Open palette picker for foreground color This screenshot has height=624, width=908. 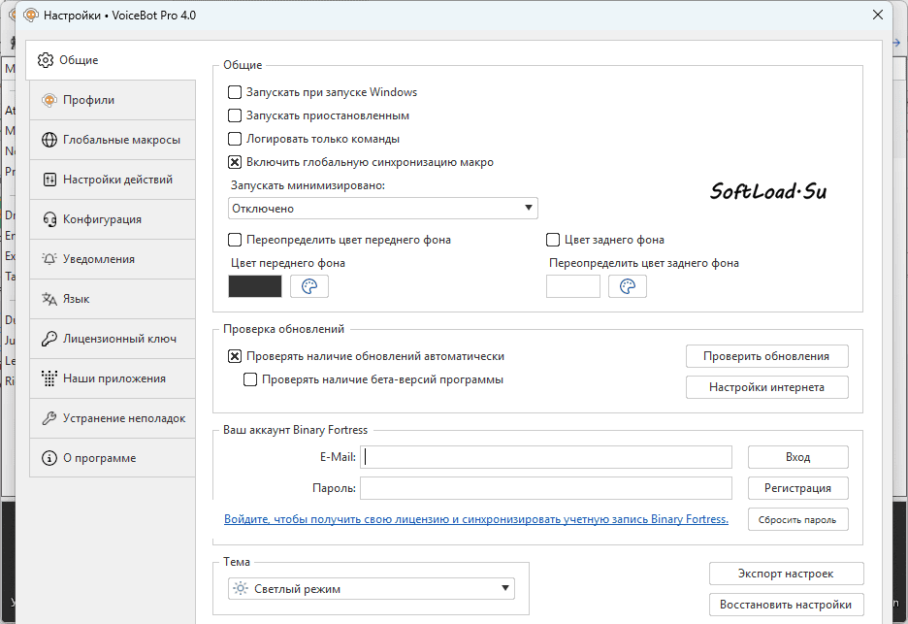point(309,286)
